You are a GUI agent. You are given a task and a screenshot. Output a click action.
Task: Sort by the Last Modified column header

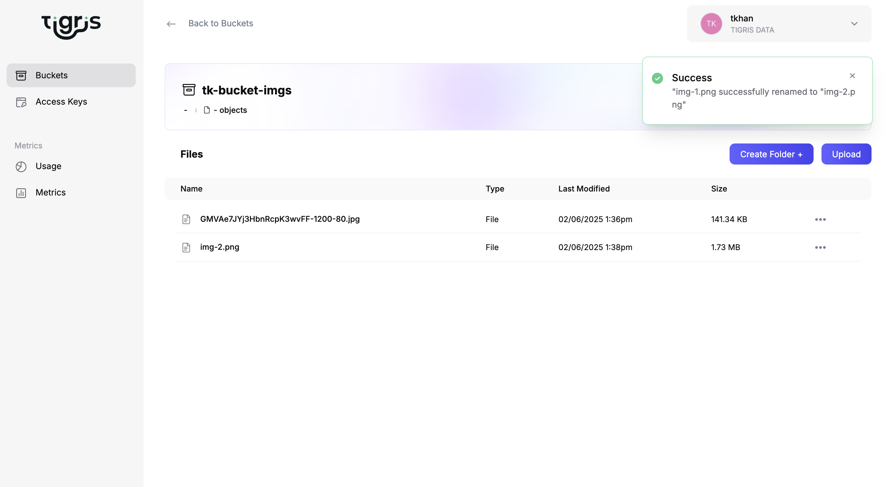584,189
